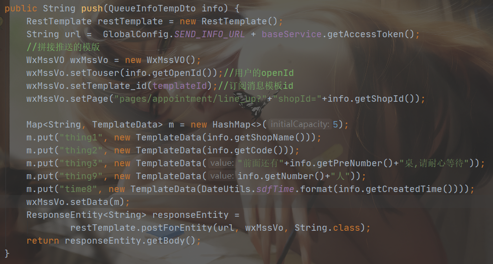Click the //拼接推送的模版 comment

pos(63,47)
